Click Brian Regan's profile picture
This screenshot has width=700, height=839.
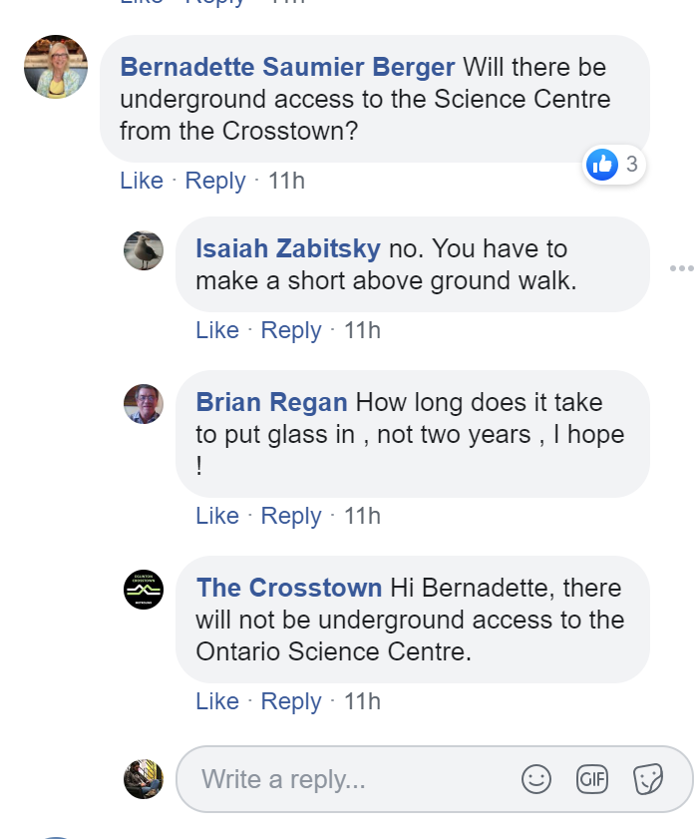[144, 404]
